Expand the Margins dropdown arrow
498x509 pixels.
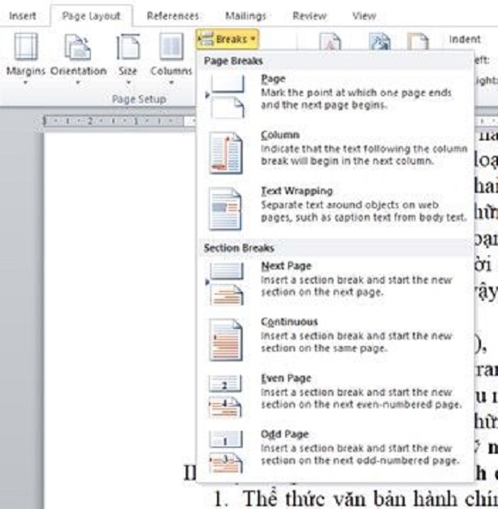(x=25, y=82)
